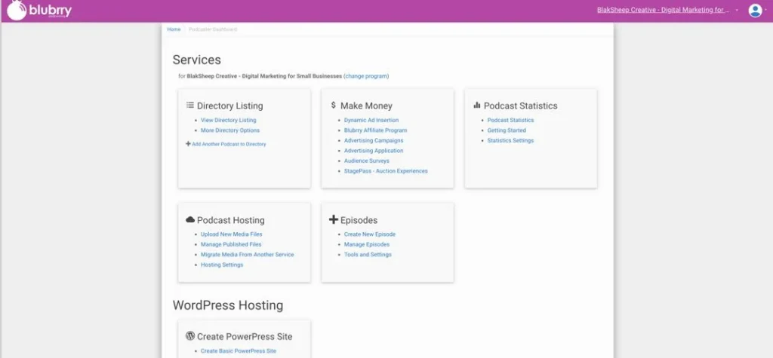Open More Directory Options
The image size is (773, 358).
pos(229,130)
